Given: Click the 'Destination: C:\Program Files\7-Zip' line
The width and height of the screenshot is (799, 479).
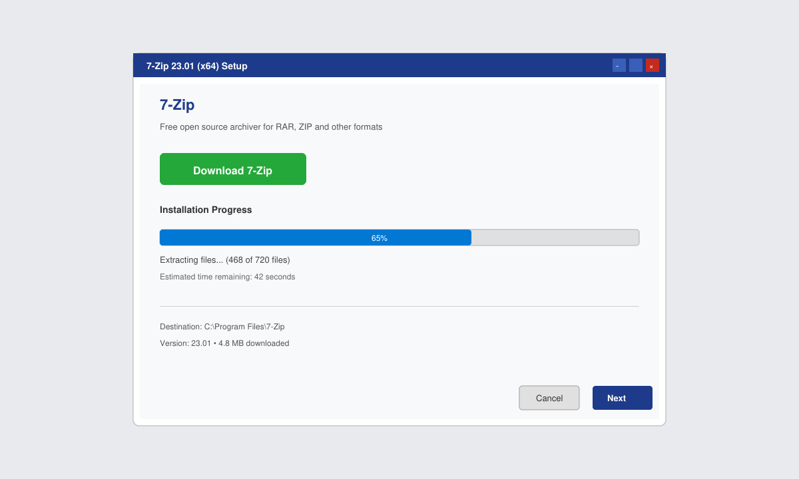Looking at the screenshot, I should point(222,327).
